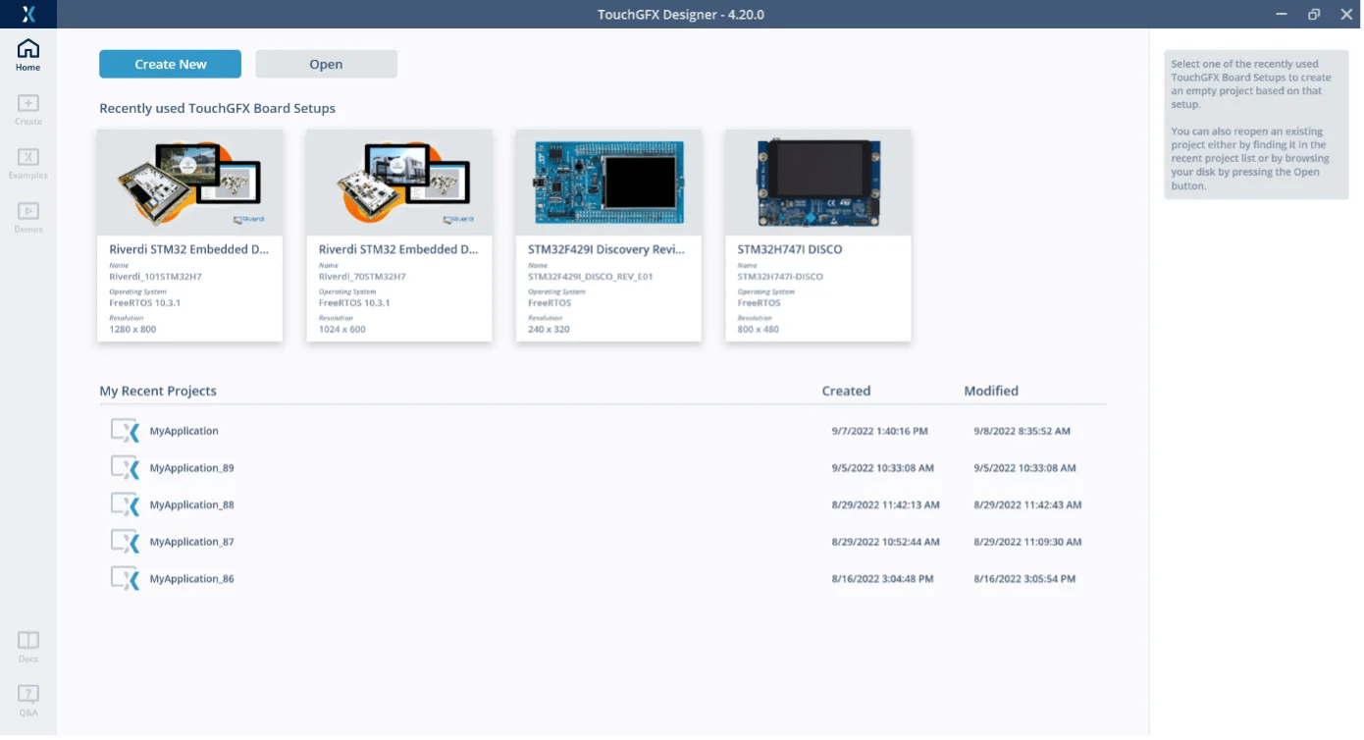Click the modified date 9/8/2022 8:35:52 AM

[1022, 431]
